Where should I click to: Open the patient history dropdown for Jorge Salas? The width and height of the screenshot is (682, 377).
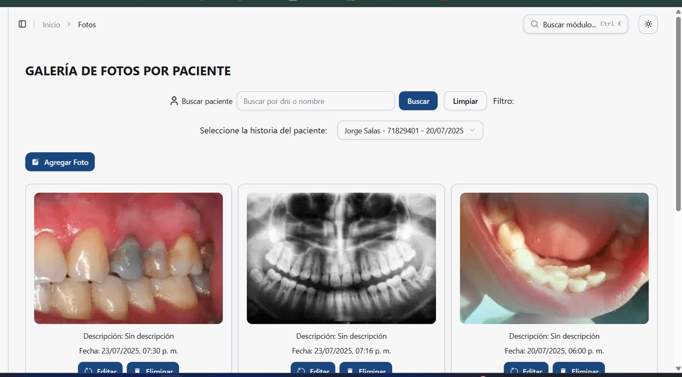click(x=410, y=130)
